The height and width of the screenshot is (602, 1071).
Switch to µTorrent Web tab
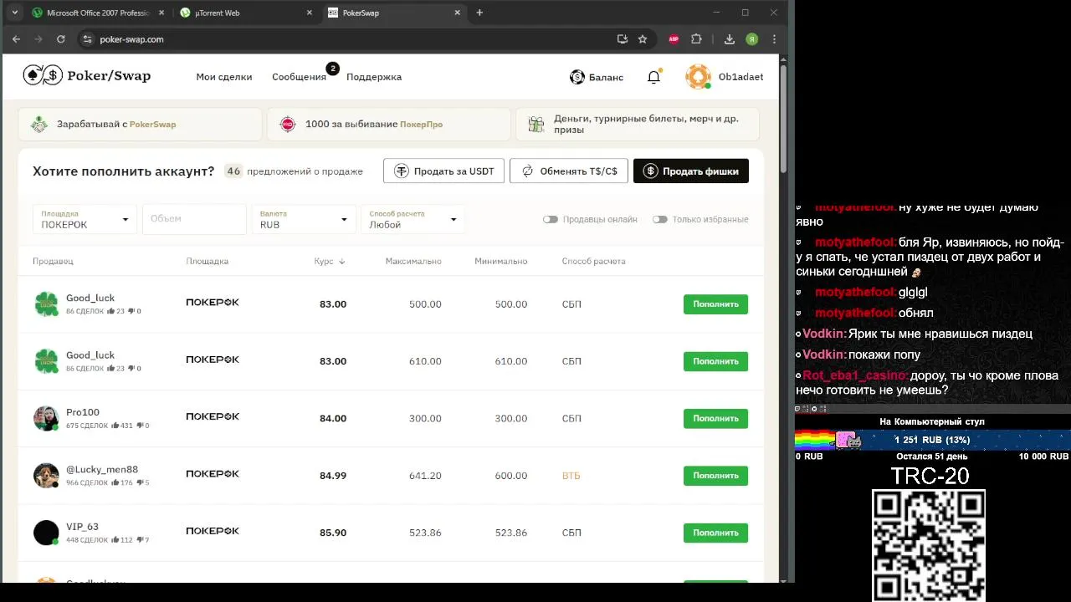pyautogui.click(x=248, y=13)
